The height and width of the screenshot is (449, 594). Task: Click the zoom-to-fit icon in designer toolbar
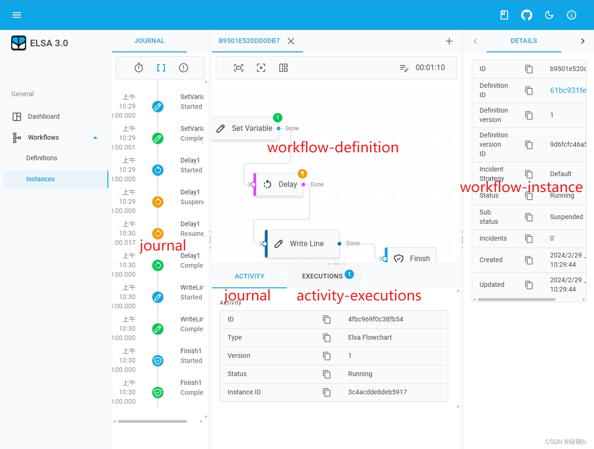tap(239, 68)
